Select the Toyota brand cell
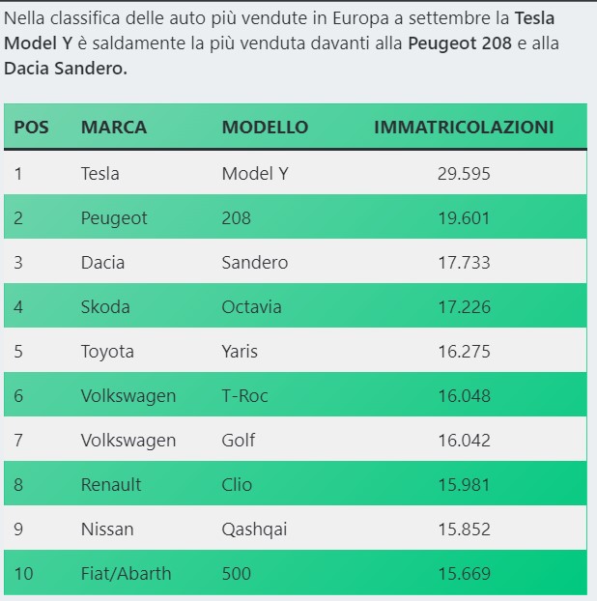Image resolution: width=597 pixels, height=601 pixels. (x=107, y=352)
